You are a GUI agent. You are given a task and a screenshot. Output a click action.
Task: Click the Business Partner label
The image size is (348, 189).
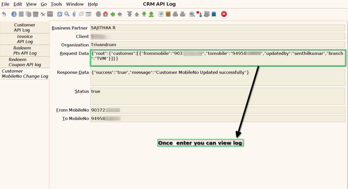[x=69, y=28]
